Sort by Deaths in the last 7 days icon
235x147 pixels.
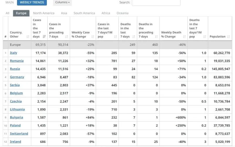click(134, 37)
